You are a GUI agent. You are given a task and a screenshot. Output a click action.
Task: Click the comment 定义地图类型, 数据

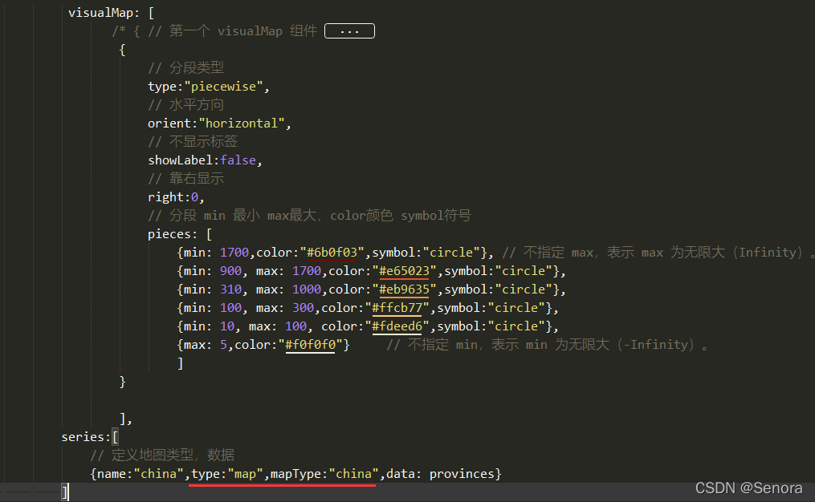[162, 455]
